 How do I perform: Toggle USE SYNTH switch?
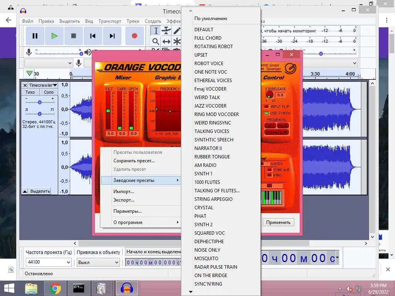266,113
